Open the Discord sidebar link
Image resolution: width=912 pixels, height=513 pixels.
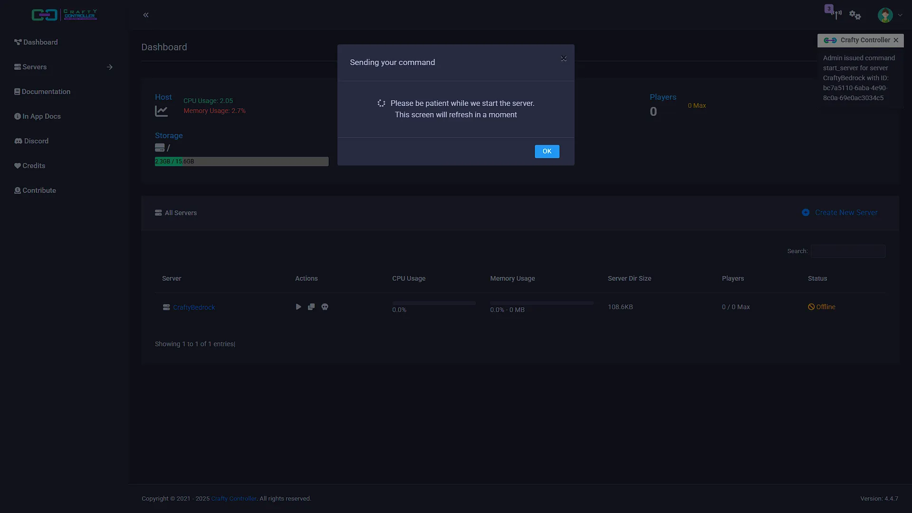click(31, 141)
